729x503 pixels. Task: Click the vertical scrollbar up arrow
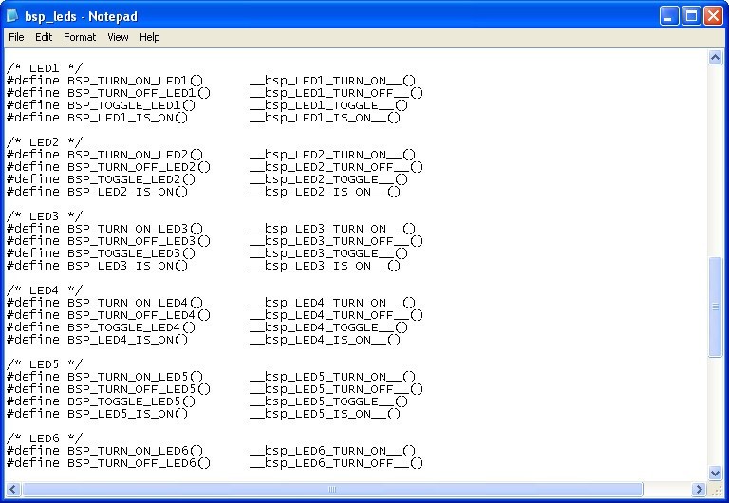pos(715,58)
